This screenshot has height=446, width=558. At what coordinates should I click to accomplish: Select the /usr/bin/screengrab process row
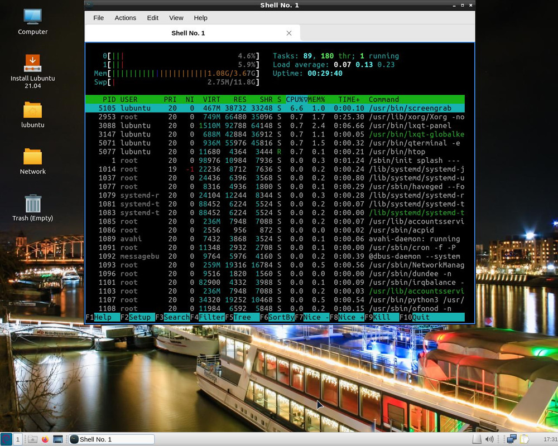point(275,108)
